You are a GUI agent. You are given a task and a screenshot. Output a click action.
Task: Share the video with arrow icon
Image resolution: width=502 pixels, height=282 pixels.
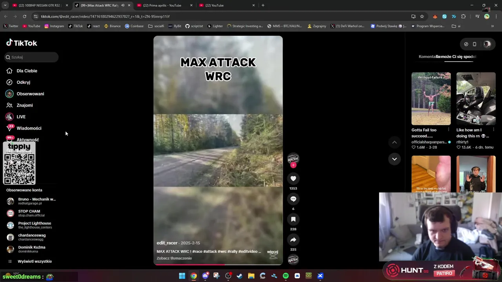293,240
